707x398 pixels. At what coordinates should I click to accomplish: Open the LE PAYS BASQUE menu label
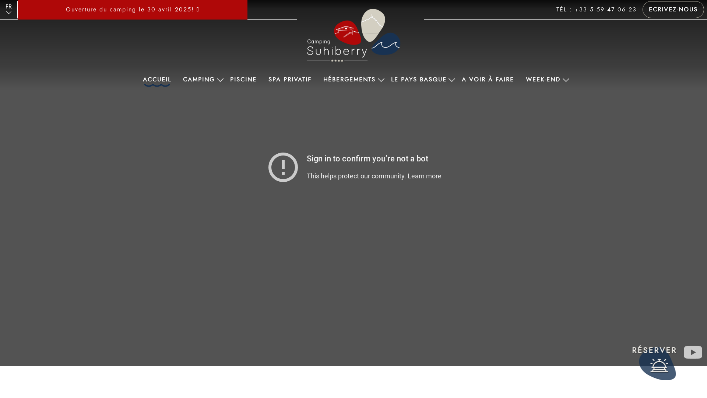[x=418, y=80]
